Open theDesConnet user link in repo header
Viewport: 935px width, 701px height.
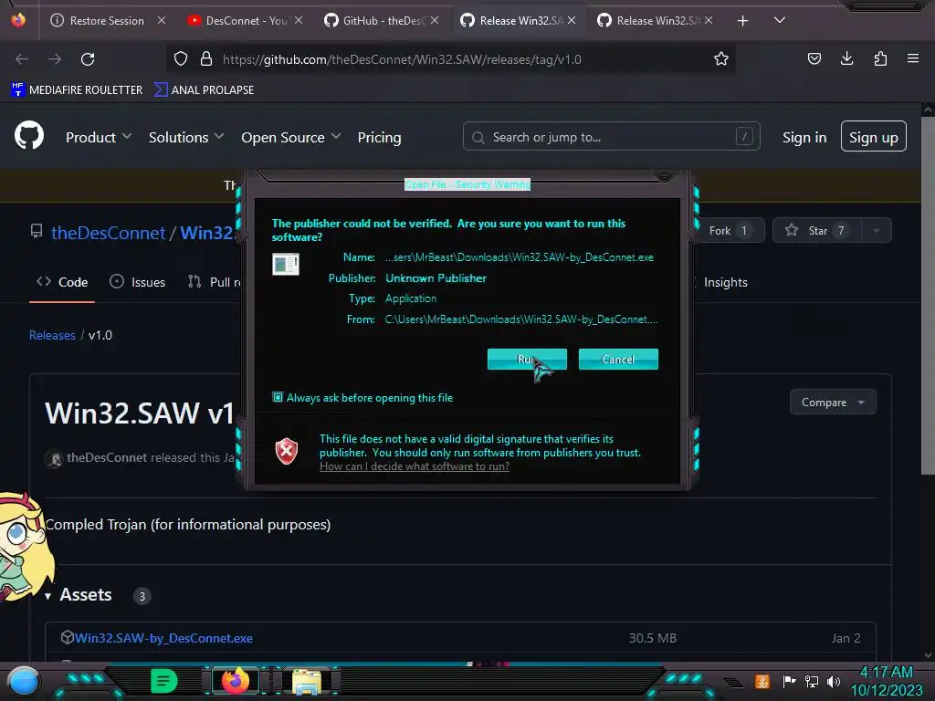pos(108,233)
